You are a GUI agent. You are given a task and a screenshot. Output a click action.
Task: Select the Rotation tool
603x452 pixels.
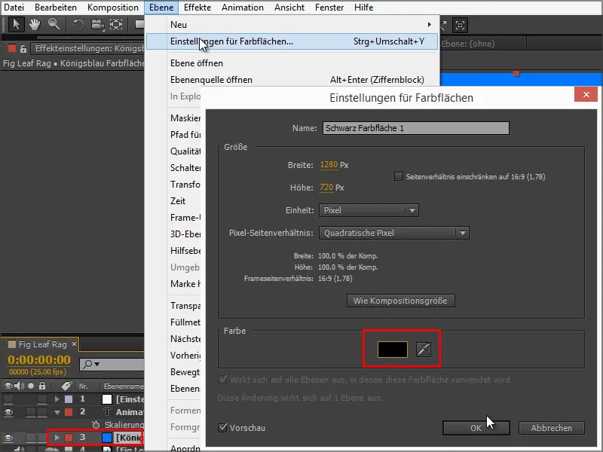point(78,25)
